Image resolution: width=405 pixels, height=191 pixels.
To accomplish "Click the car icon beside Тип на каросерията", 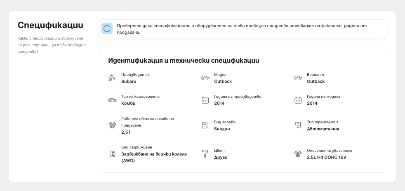I will click(x=112, y=100).
